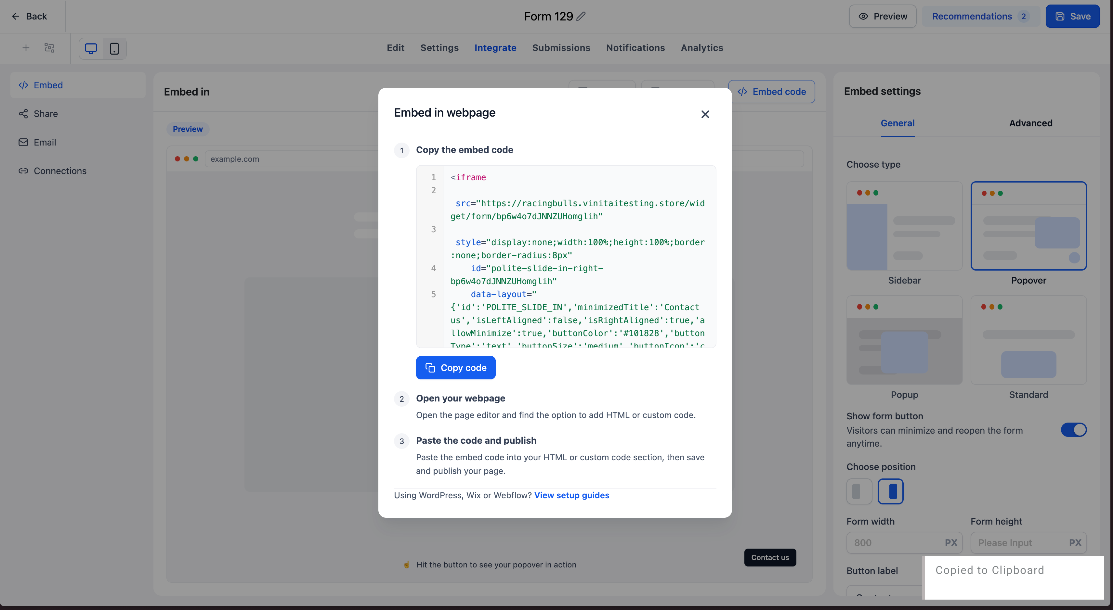
Task: Select Connections in the left sidebar
Action: tap(78, 171)
